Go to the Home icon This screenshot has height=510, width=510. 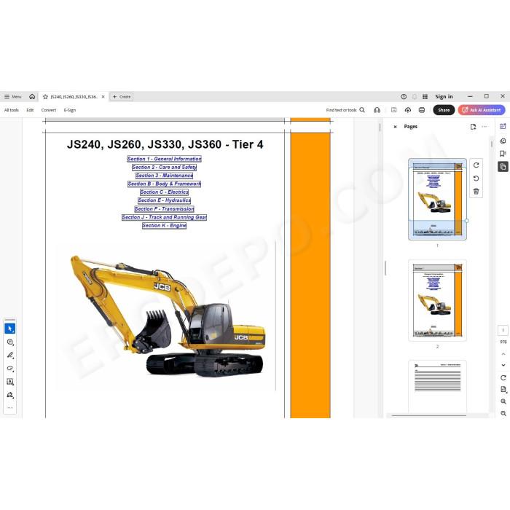(x=32, y=97)
